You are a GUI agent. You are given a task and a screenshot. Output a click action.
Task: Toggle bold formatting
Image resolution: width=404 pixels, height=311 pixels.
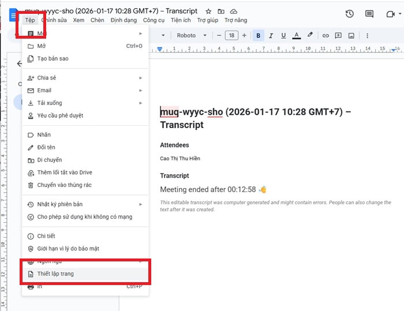258,35
